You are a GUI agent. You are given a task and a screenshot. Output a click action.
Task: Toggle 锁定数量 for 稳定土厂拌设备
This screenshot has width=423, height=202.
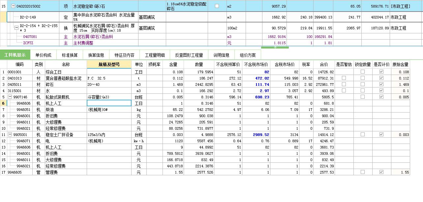coord(363,135)
